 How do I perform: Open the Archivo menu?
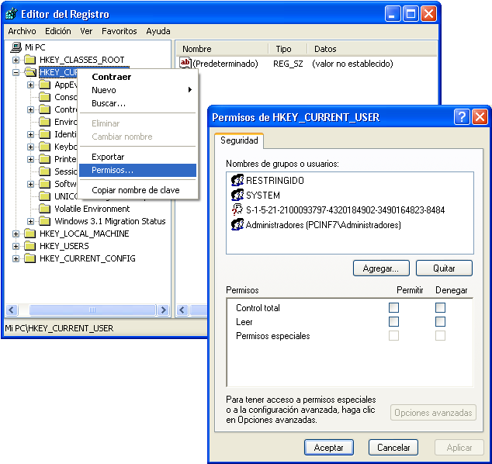click(22, 31)
